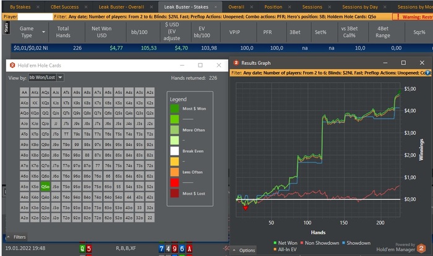Click the Hold'em Manager 2 logo
Screen dimensions: 433x256
point(421,248)
